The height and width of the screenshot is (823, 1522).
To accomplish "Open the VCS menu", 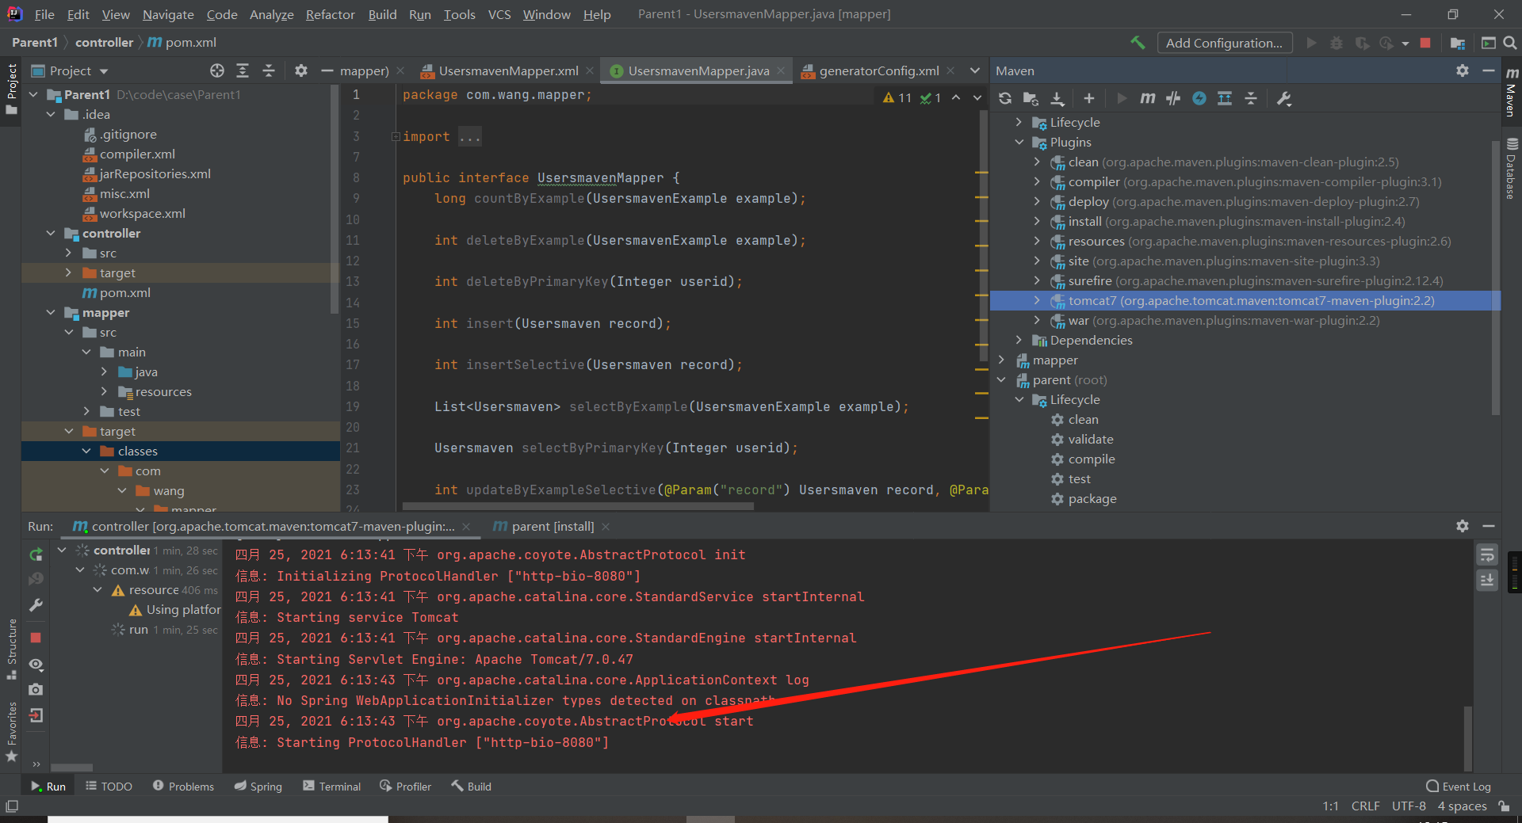I will point(499,14).
